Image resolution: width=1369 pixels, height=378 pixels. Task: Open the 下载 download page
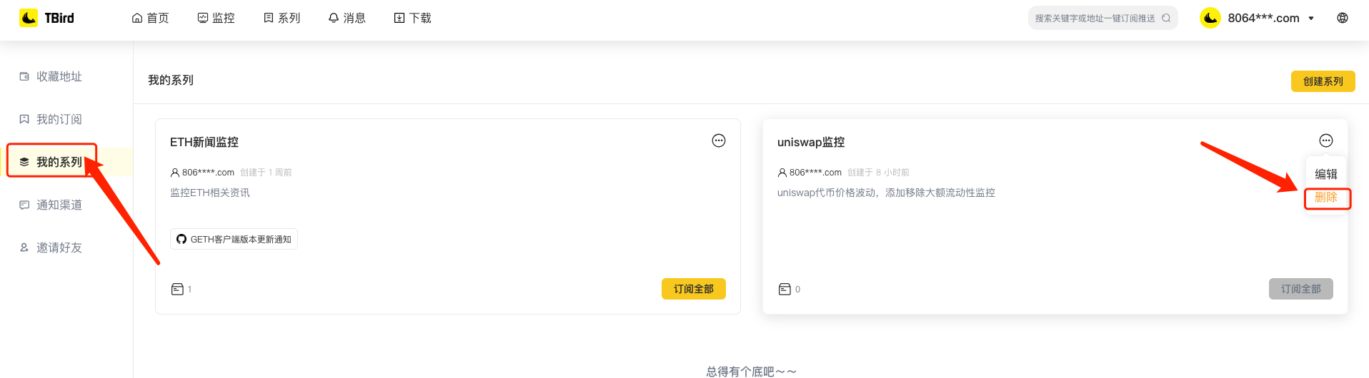(x=413, y=18)
